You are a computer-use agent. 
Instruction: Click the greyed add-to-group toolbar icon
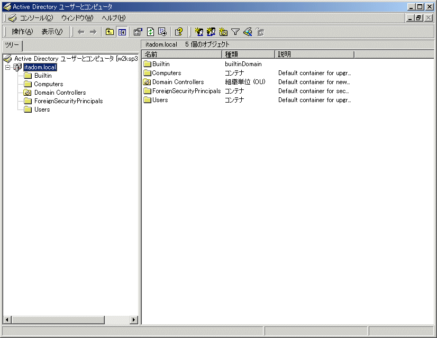260,32
